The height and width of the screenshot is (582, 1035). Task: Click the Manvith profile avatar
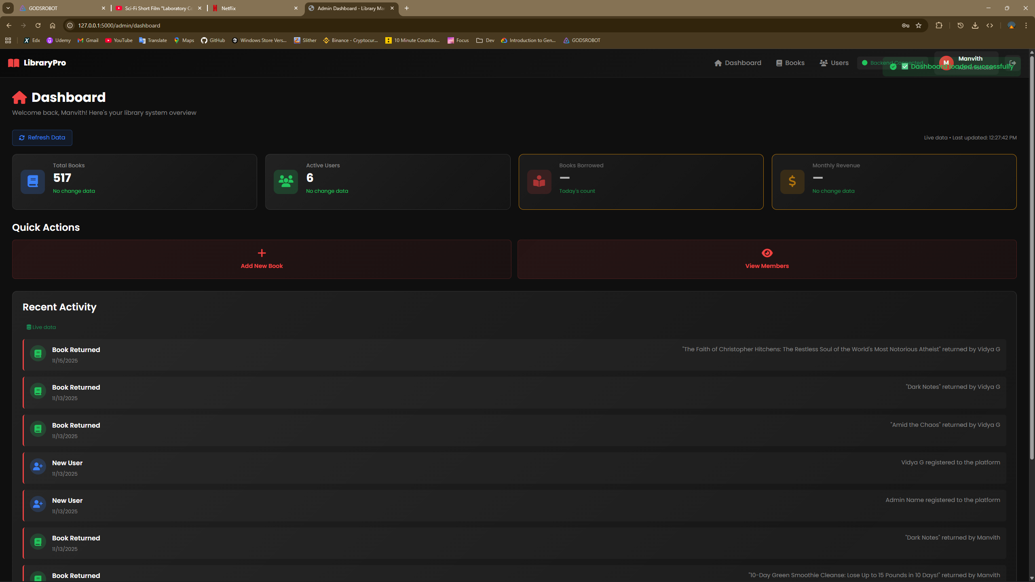[946, 62]
